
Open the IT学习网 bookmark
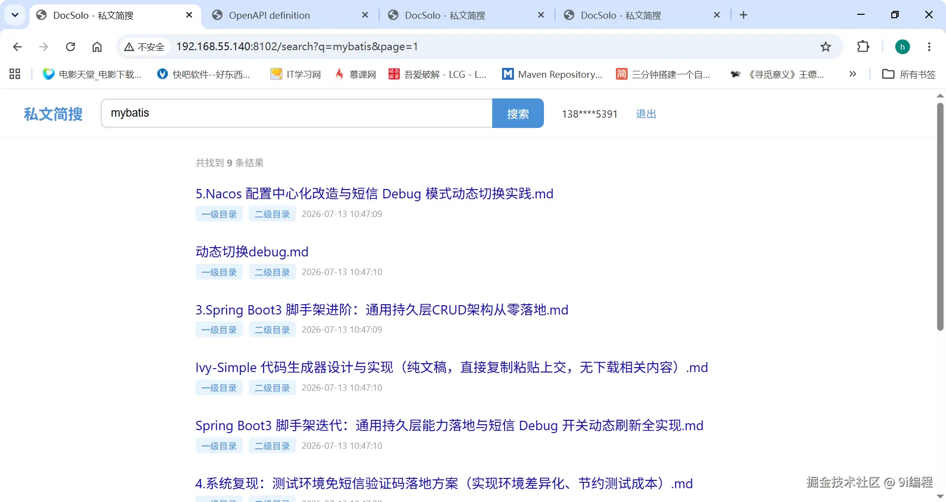pos(296,74)
